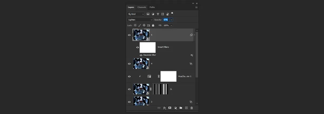Click the Fill label
The image size is (324, 114).
click(160, 25)
